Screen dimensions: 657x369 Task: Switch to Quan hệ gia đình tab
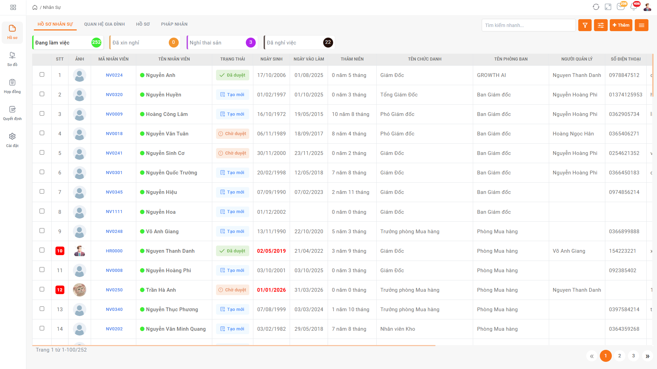pos(104,24)
